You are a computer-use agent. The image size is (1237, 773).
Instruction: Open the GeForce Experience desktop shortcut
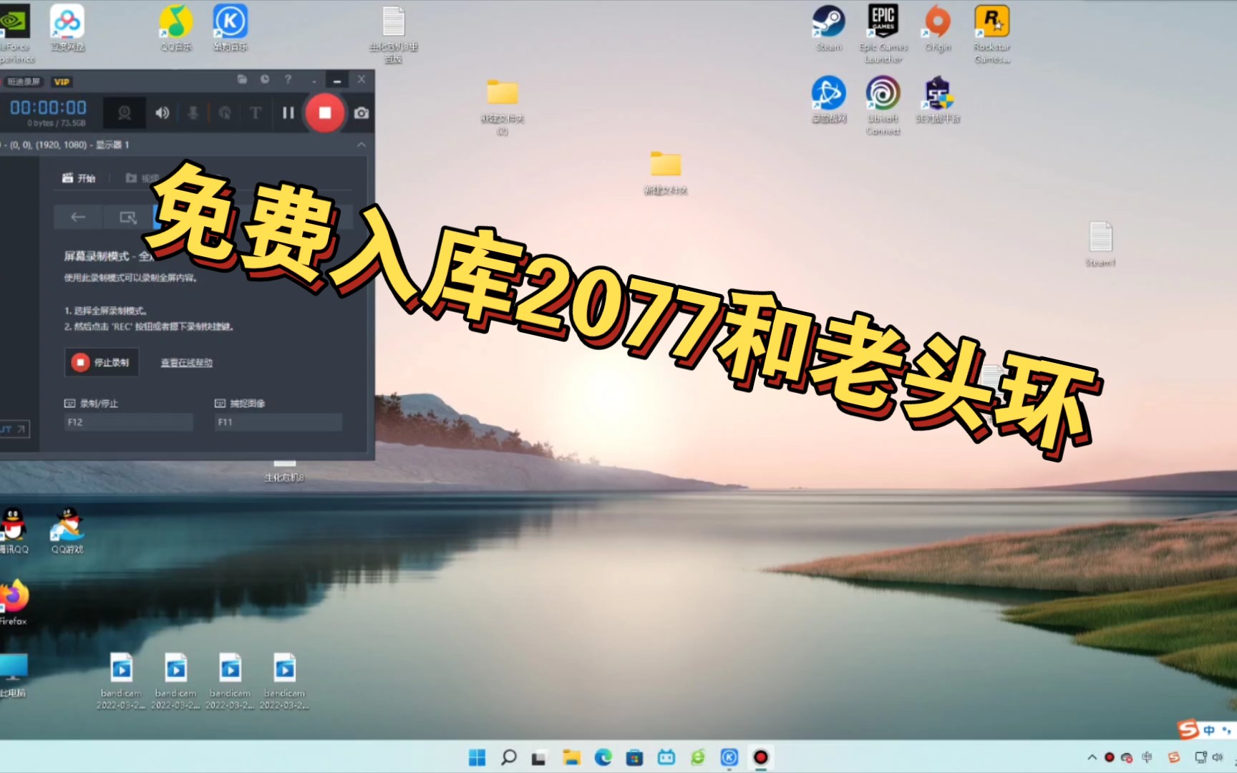pyautogui.click(x=14, y=34)
